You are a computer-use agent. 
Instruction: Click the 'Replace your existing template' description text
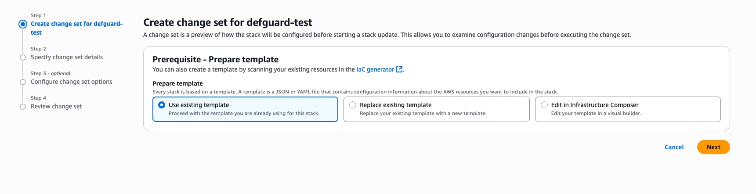click(x=423, y=113)
